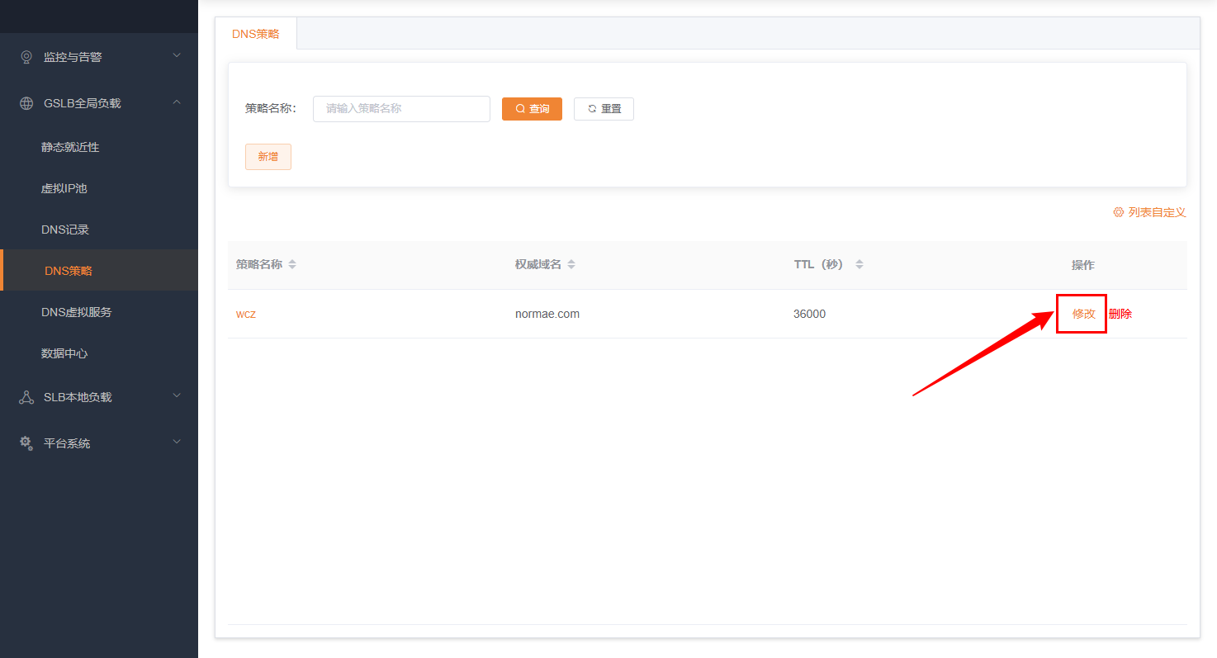Screen dimensions: 1217x658
Task: Click the platform system gears icon
Action: click(x=26, y=443)
